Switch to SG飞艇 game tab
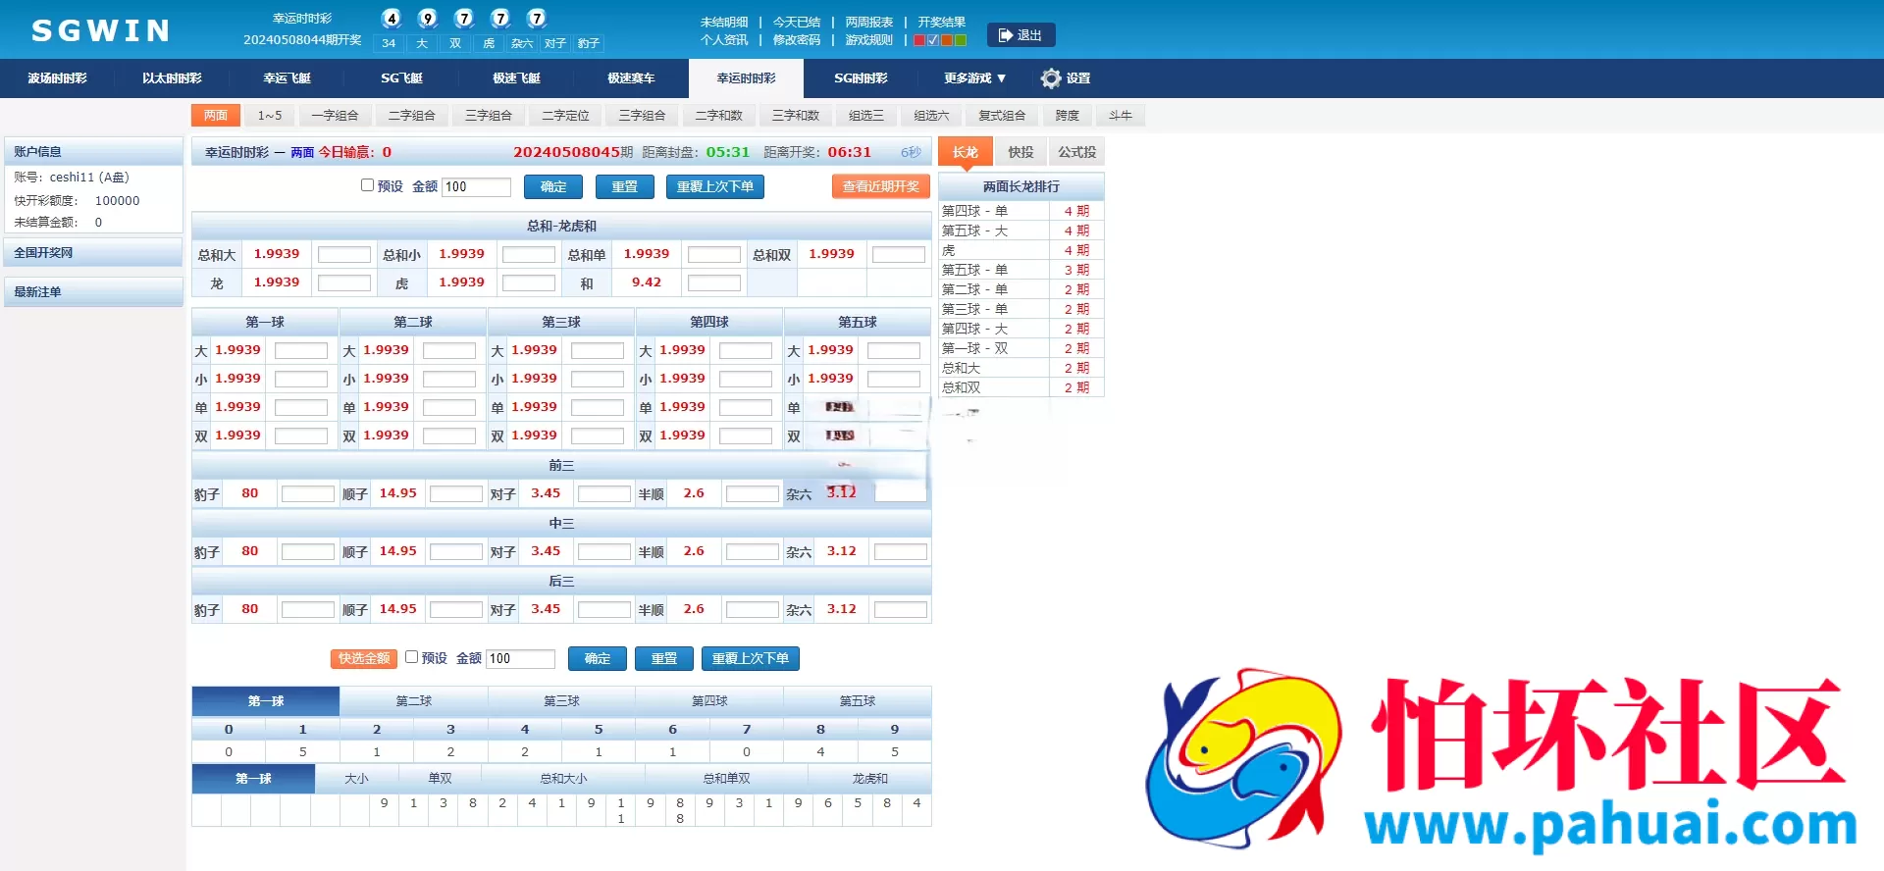The height and width of the screenshot is (871, 1884). tap(401, 78)
